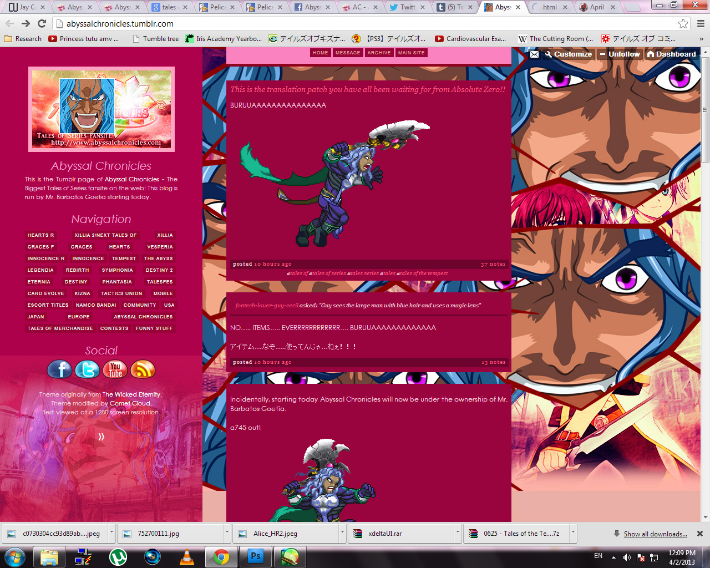
Task: Launch VLC media player from taskbar
Action: click(187, 556)
